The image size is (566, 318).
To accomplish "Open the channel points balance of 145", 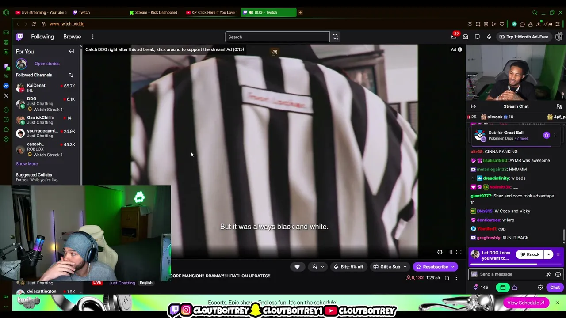I will (x=480, y=288).
